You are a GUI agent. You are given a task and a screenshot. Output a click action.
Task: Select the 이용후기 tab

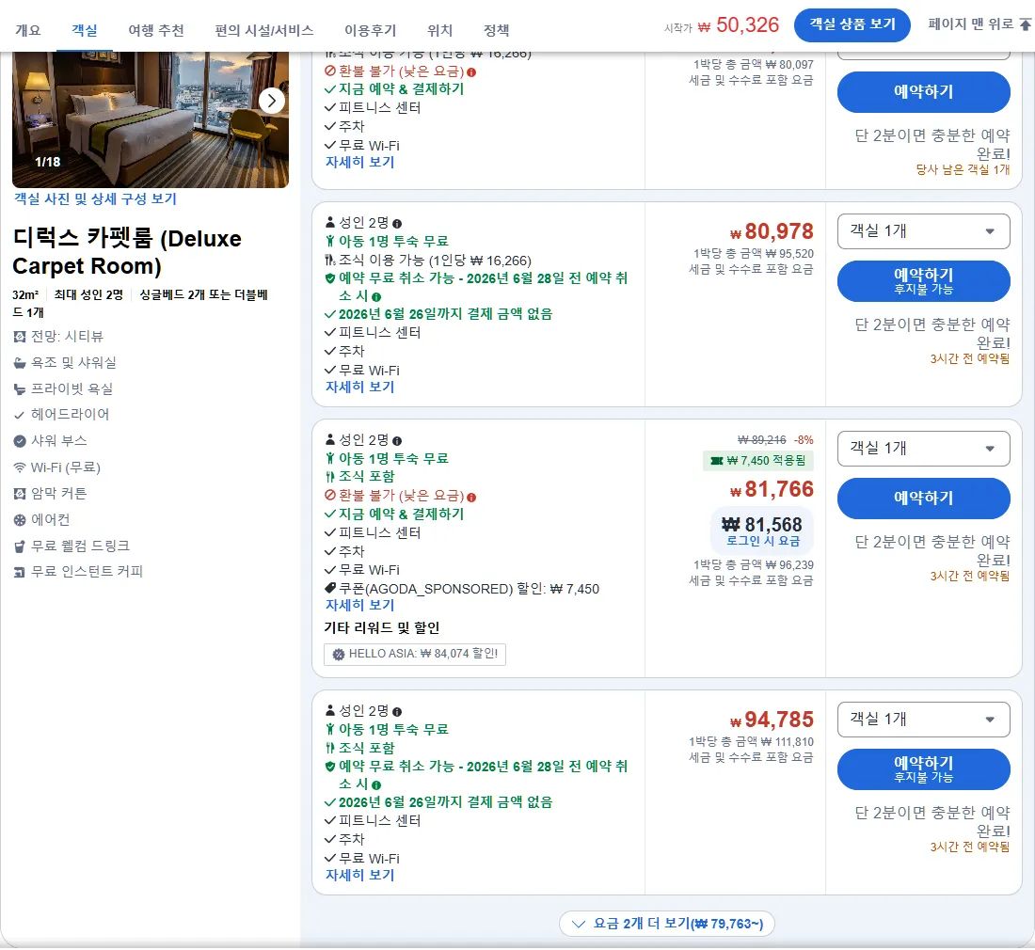coord(371,30)
